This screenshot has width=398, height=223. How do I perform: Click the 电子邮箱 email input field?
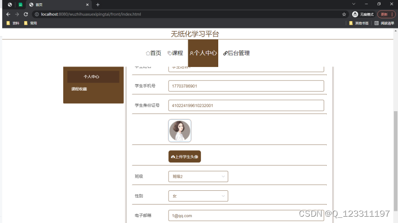[x=246, y=216]
